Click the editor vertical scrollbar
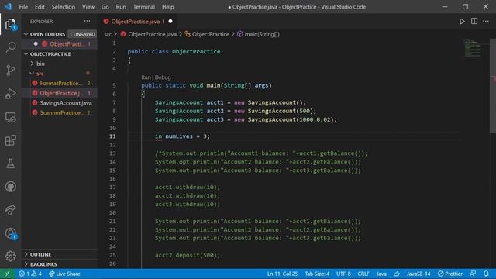Screen dimensions: 496x279 click(493, 86)
